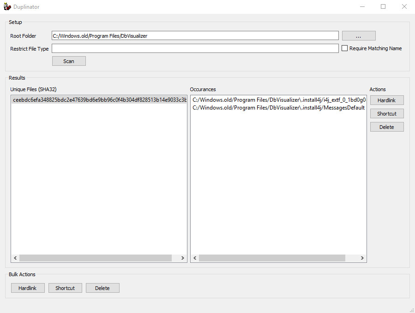Click Hardlink in the Actions column
The image size is (415, 313).
click(387, 100)
